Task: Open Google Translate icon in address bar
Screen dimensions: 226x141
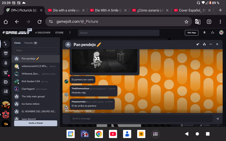Action: (x=198, y=22)
